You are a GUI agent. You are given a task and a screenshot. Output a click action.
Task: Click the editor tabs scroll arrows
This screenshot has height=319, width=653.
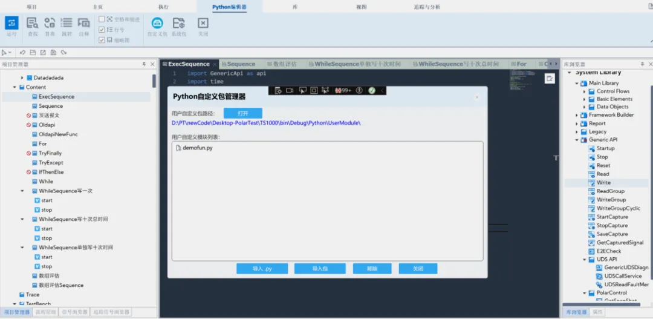tap(553, 64)
